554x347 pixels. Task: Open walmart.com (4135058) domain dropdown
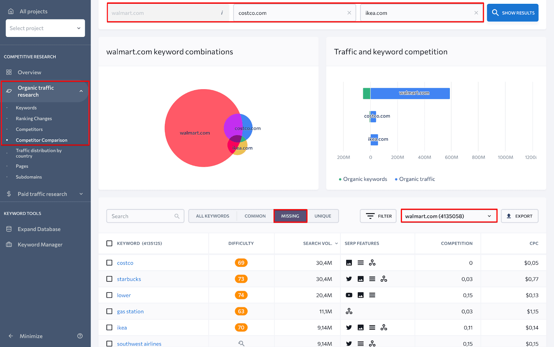449,216
